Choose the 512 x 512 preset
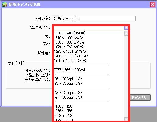Viewport: 157px width, 122px height. coord(64,116)
